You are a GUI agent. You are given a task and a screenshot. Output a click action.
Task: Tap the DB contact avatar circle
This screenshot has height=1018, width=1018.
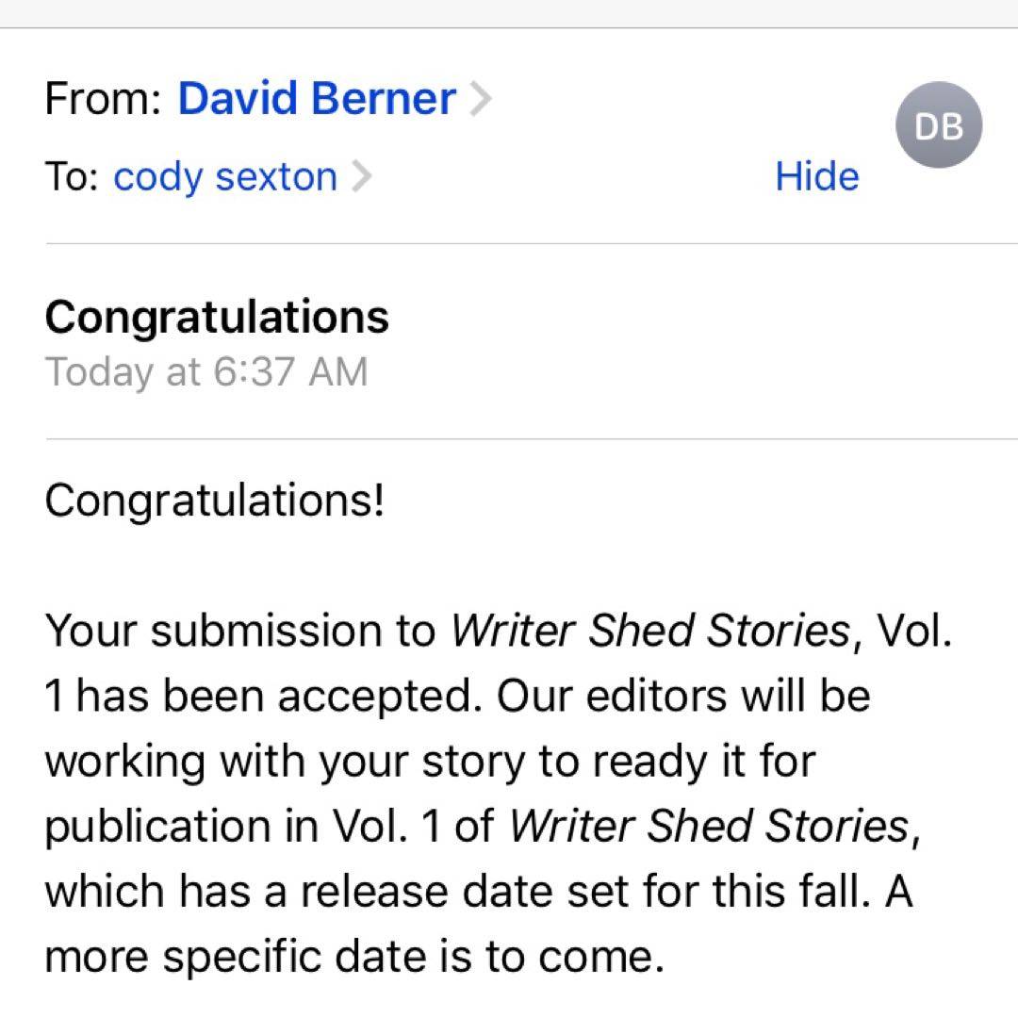pyautogui.click(x=937, y=125)
